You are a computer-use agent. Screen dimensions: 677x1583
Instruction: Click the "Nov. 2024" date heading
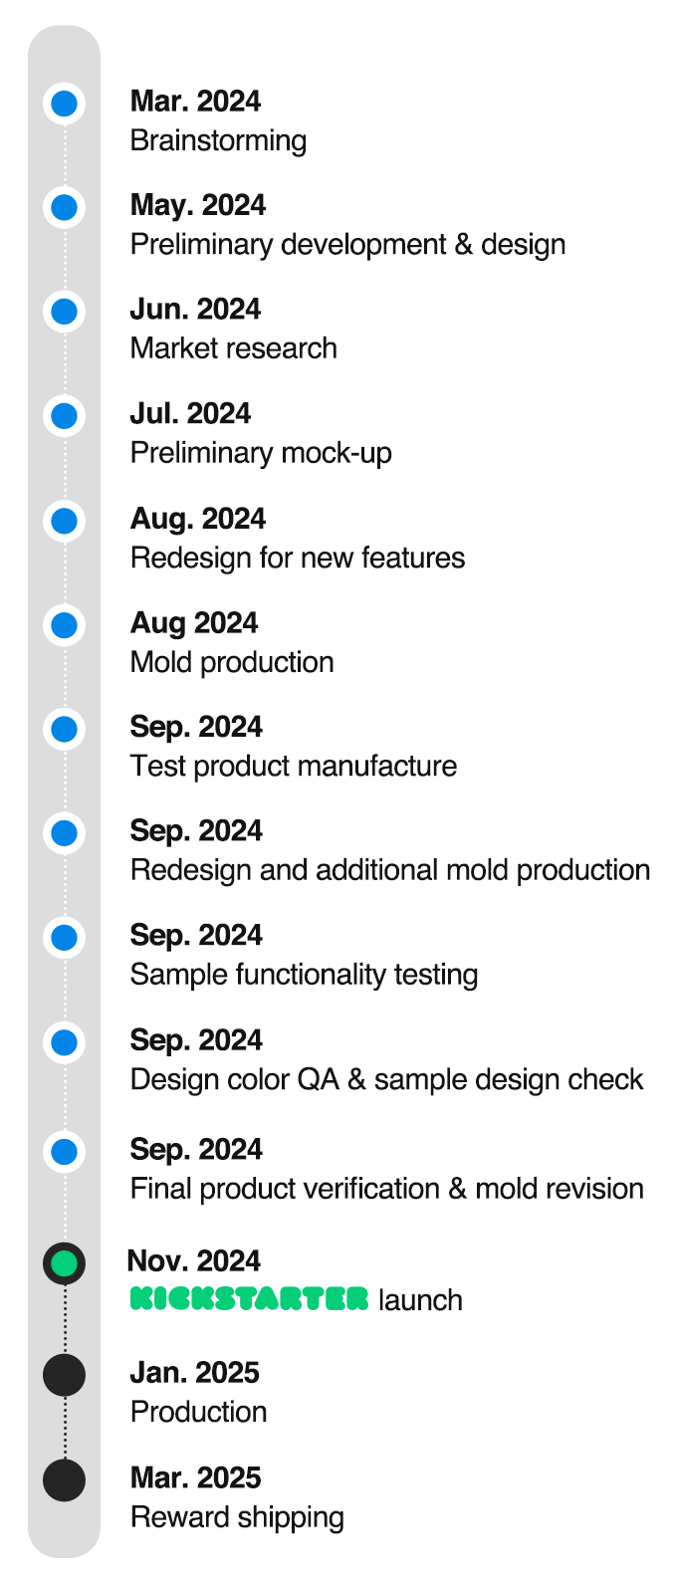[194, 1261]
